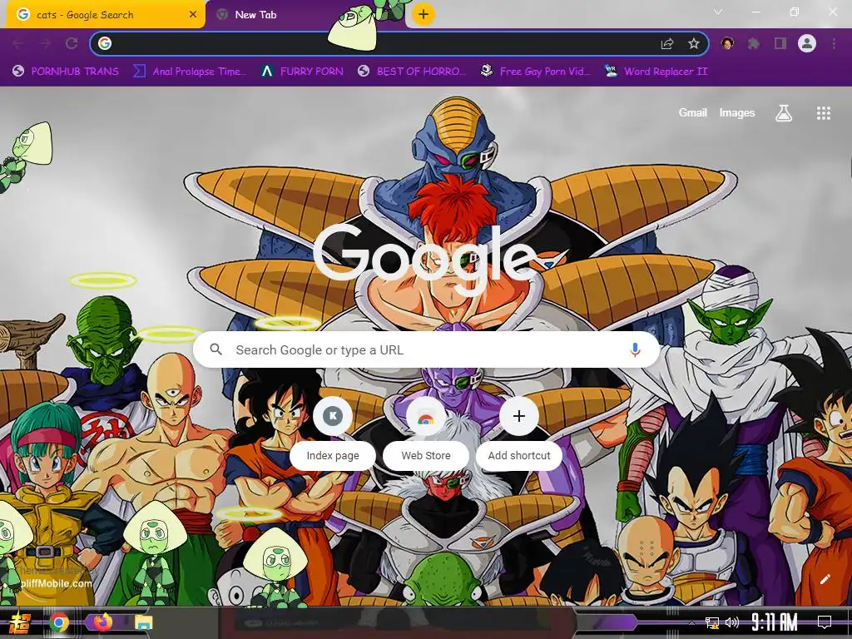The image size is (852, 639).
Task: Start voice search with the microphone
Action: click(635, 350)
